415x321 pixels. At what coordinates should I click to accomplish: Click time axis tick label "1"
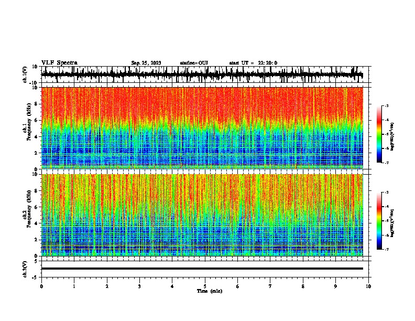[x=74, y=286]
